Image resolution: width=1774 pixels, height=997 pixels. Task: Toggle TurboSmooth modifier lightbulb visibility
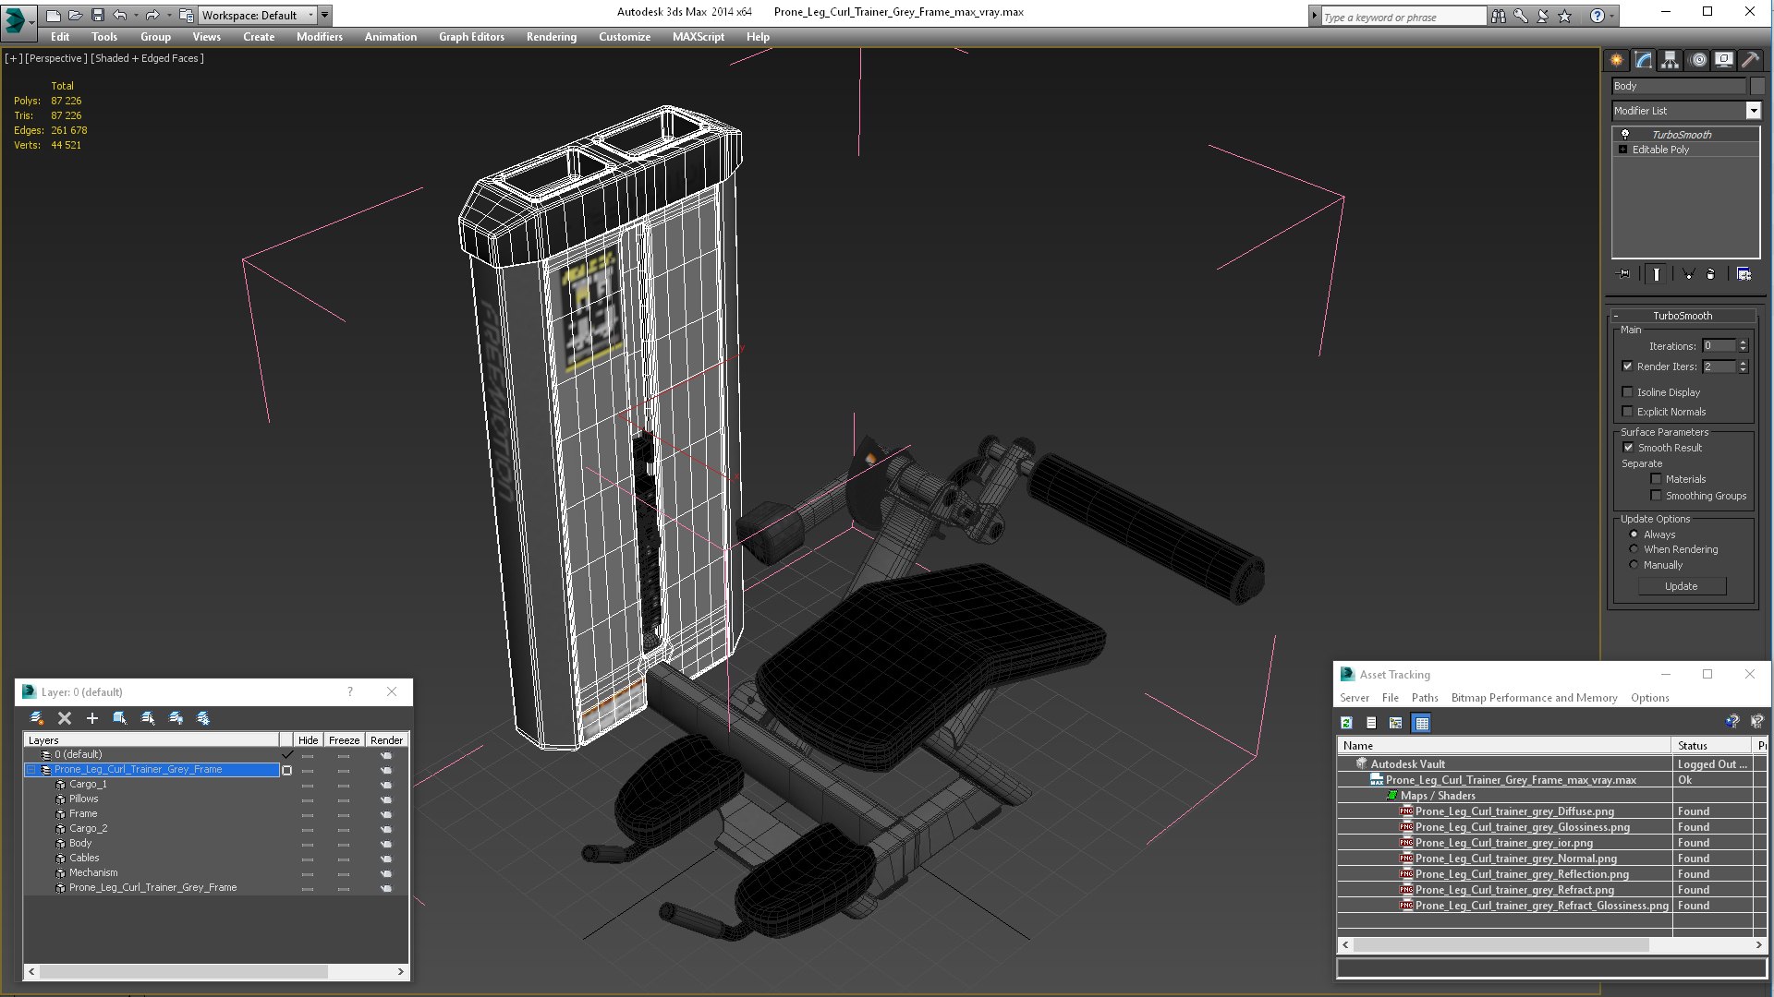tap(1625, 135)
